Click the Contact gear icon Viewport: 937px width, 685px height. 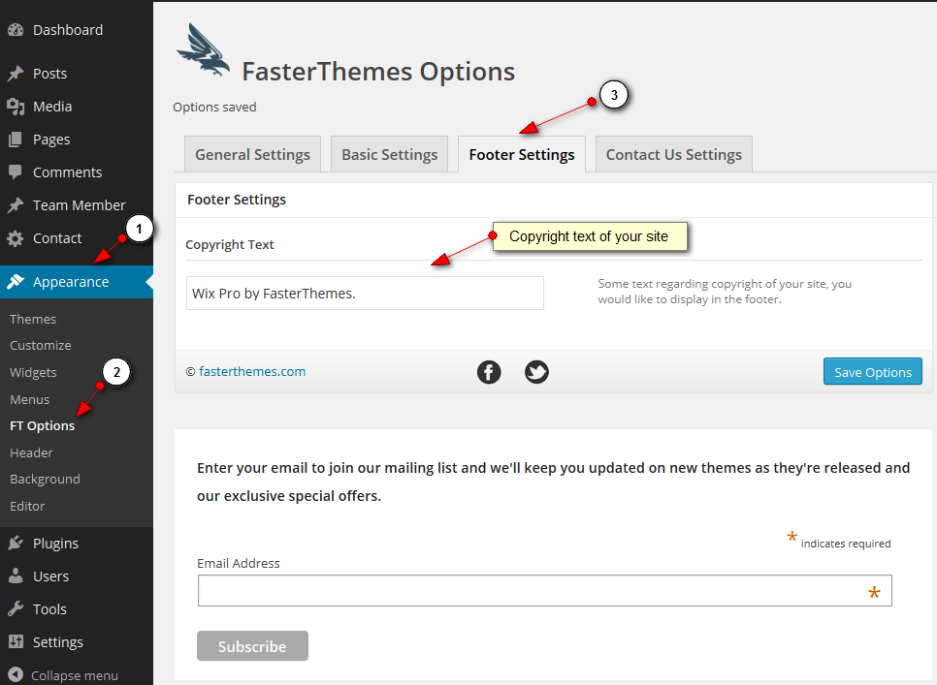[x=16, y=238]
